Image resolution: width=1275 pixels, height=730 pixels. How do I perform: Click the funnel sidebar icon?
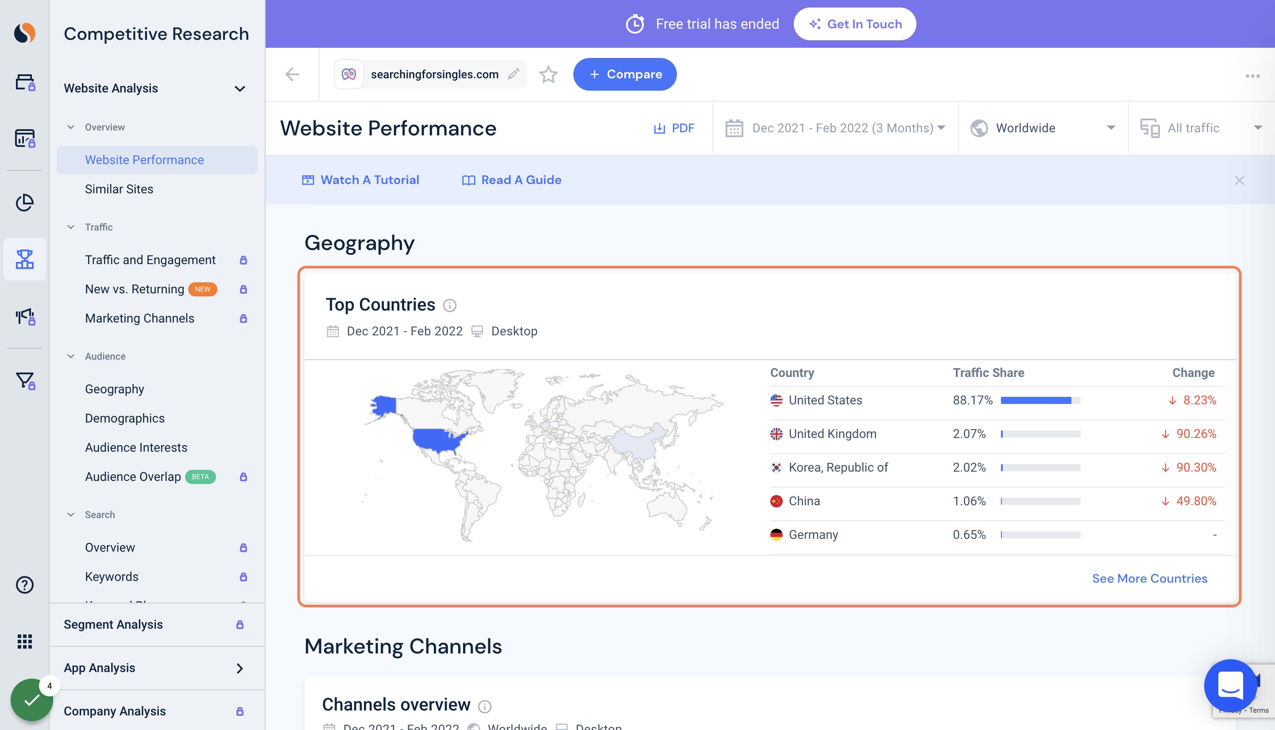click(24, 380)
